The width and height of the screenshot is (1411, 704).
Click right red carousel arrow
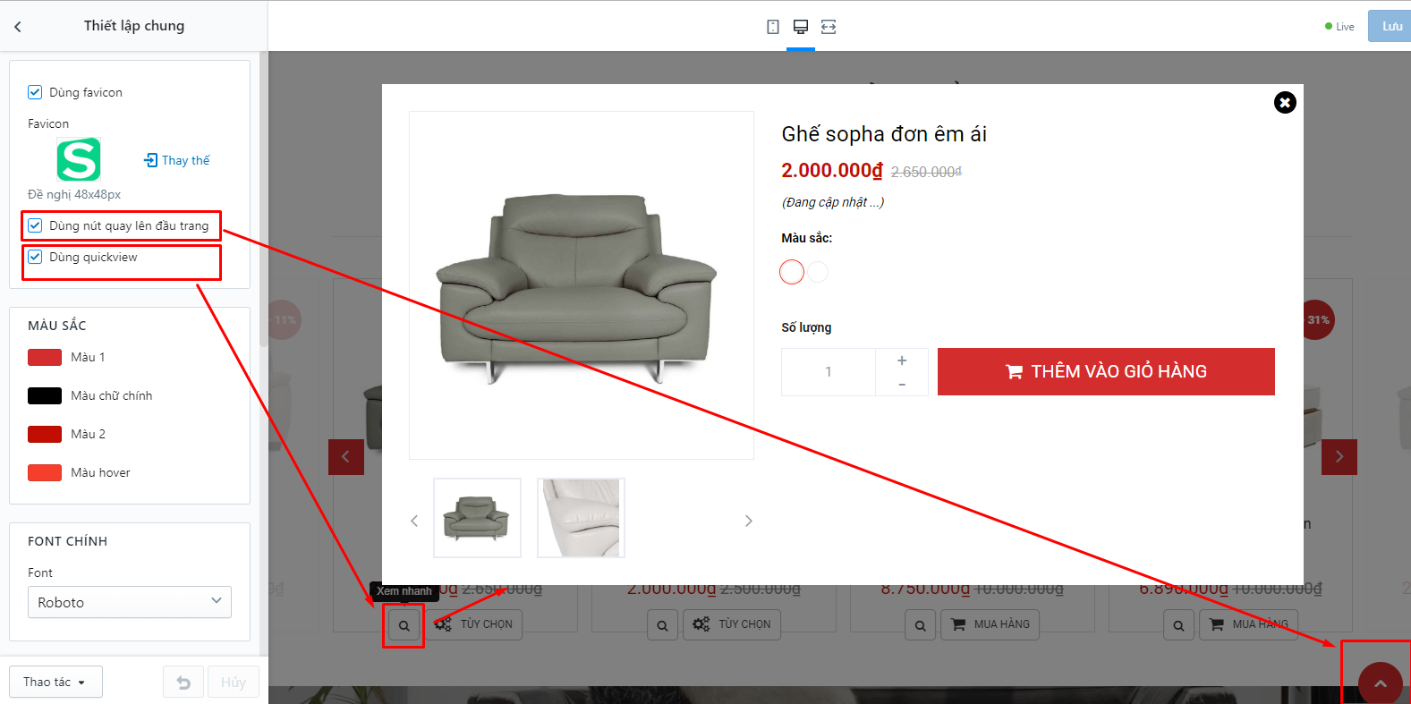click(1339, 457)
